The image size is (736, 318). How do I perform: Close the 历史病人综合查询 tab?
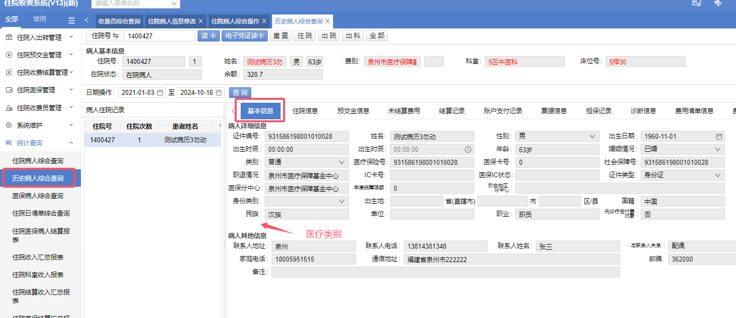click(328, 21)
